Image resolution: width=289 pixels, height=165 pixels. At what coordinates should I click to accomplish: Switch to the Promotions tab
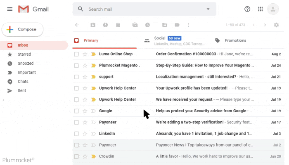(x=230, y=40)
